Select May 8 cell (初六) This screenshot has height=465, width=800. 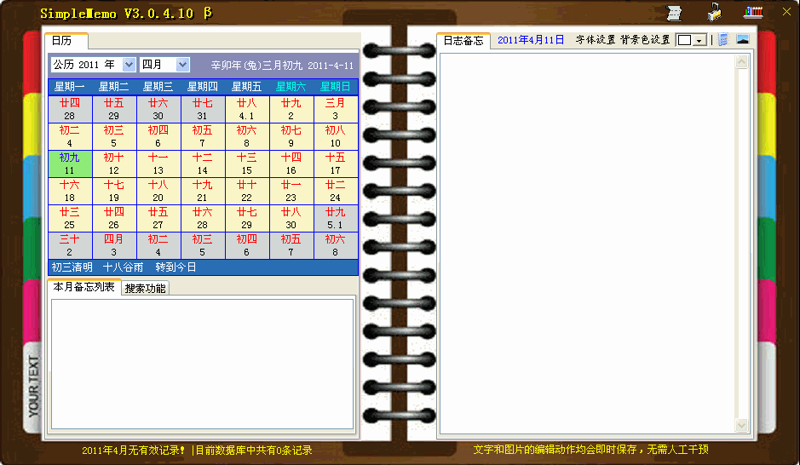[x=335, y=245]
